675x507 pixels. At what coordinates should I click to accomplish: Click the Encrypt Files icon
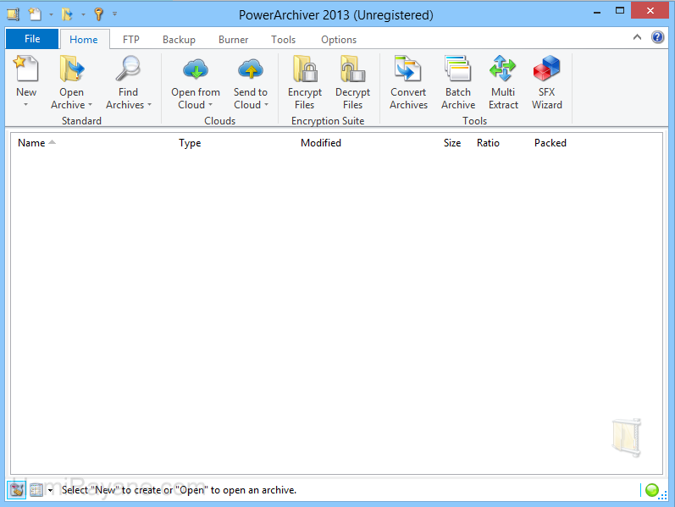[x=305, y=69]
